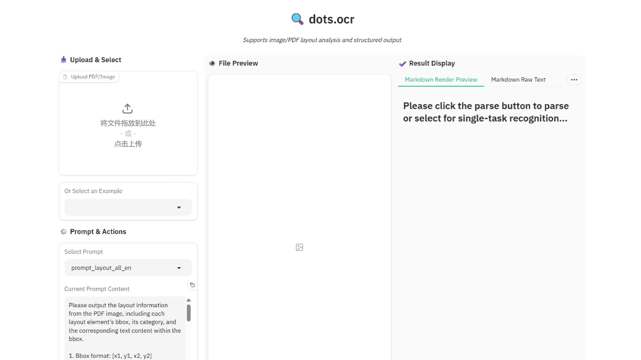
Task: Click the dots.ocr title text
Action: [x=331, y=19]
